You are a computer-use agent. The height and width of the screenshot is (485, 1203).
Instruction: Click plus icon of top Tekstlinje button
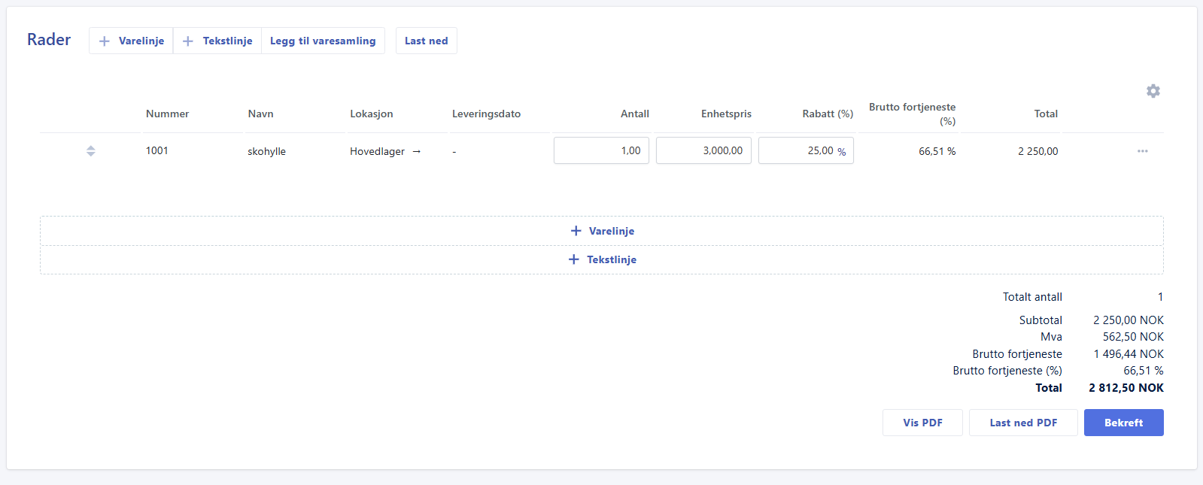pyautogui.click(x=188, y=41)
